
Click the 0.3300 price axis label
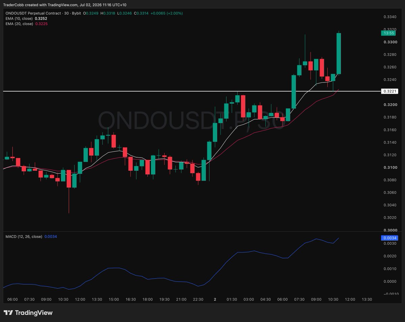click(390, 42)
